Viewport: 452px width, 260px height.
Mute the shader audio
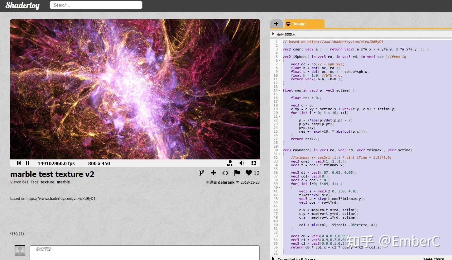tap(241, 163)
